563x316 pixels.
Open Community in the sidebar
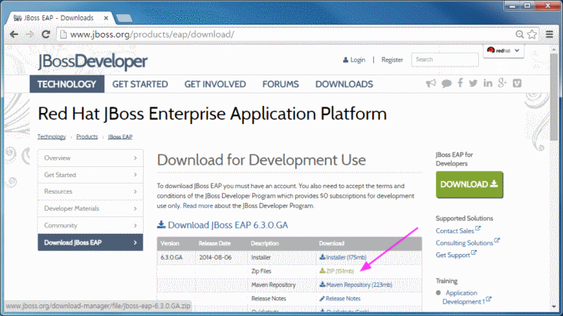(x=90, y=226)
